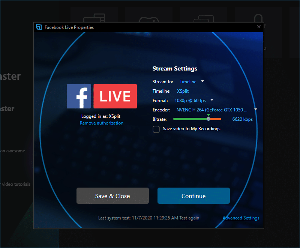This screenshot has height=248, width=300.
Task: Click the Stream Settings heading
Action: [175, 69]
